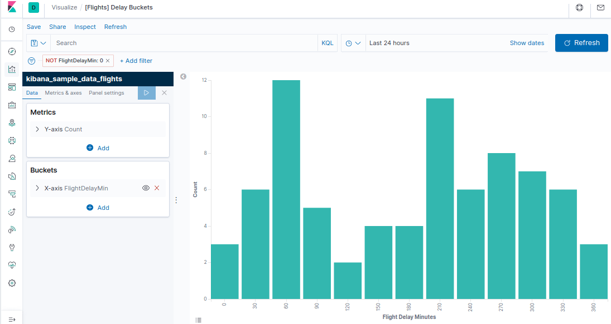Screen dimensions: 611x324
Task: Click the Save link in the top bar
Action: [x=33, y=27]
